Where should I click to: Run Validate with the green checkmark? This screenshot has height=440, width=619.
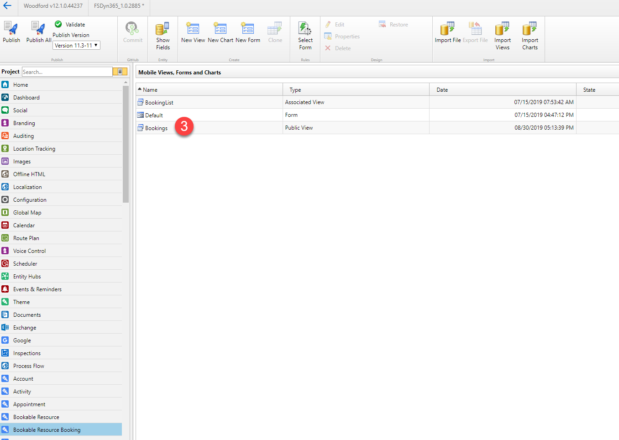coord(70,24)
